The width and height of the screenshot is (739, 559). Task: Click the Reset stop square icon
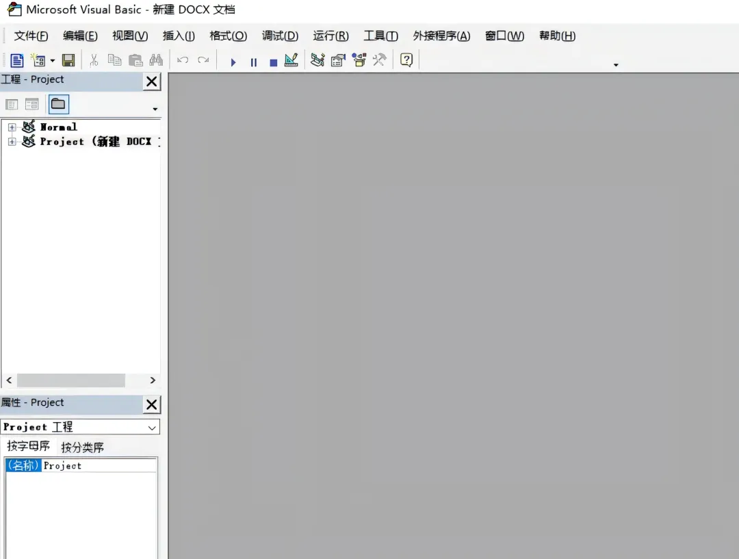point(273,62)
